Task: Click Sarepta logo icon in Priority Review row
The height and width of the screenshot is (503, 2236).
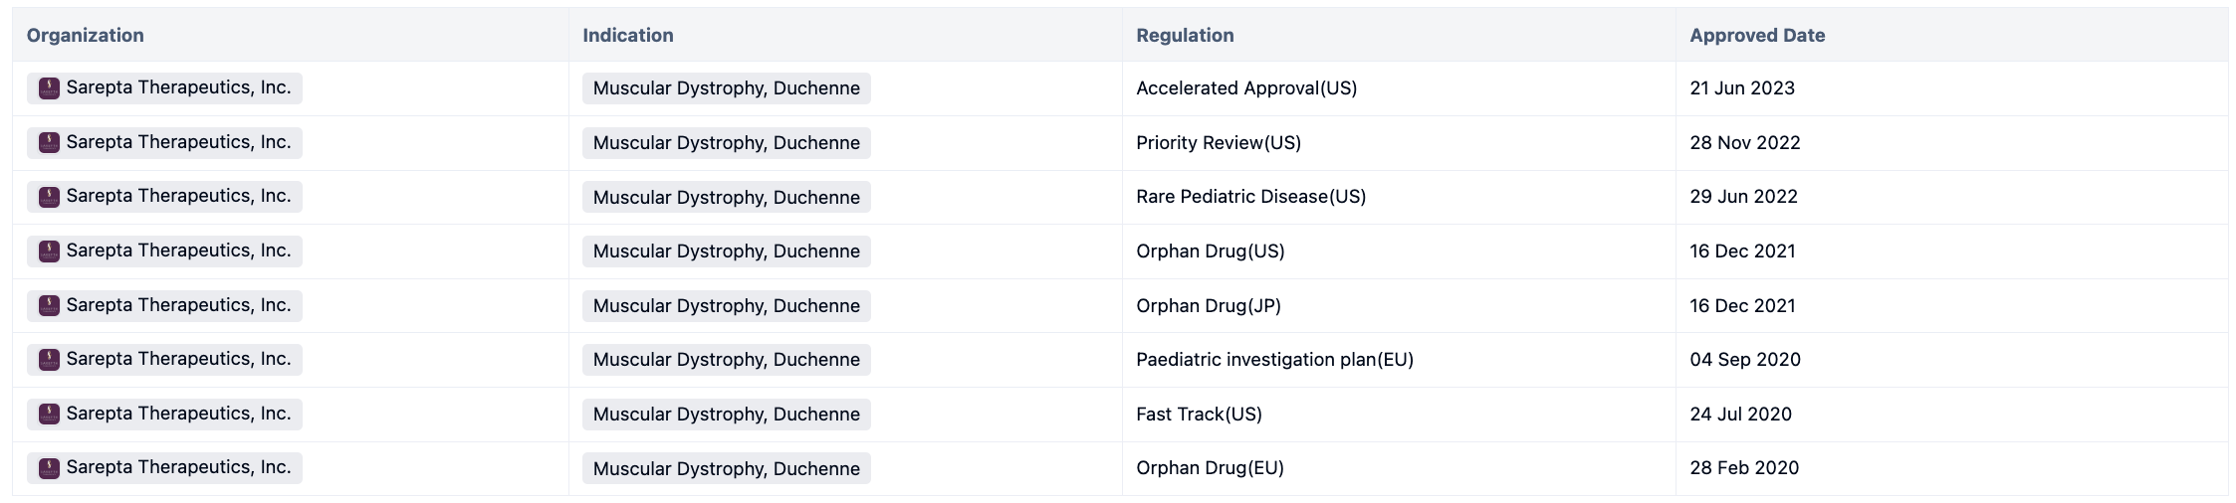Action: tap(49, 143)
